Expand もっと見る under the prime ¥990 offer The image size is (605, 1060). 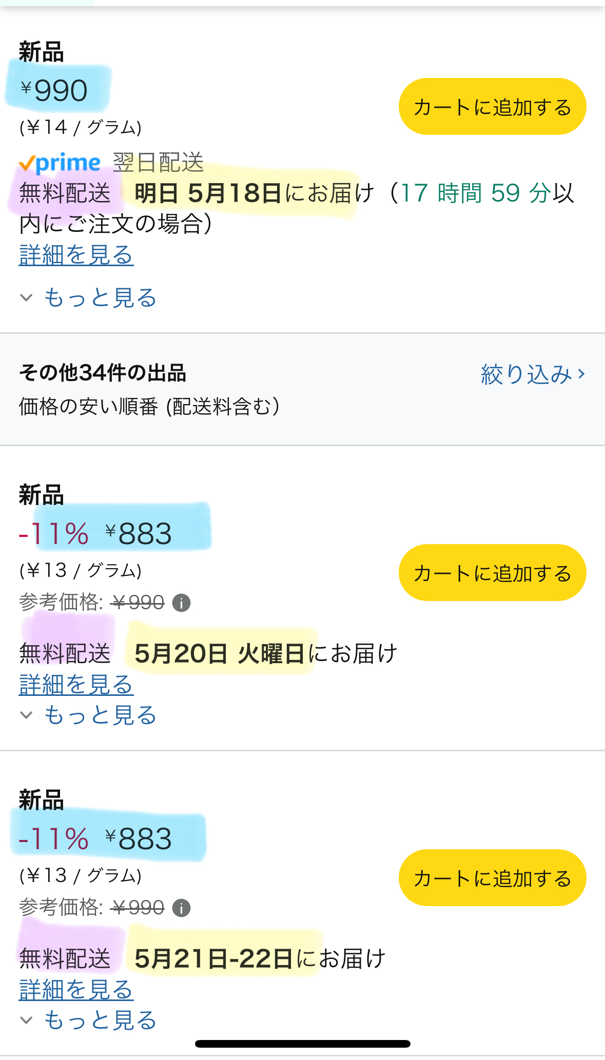click(x=88, y=297)
